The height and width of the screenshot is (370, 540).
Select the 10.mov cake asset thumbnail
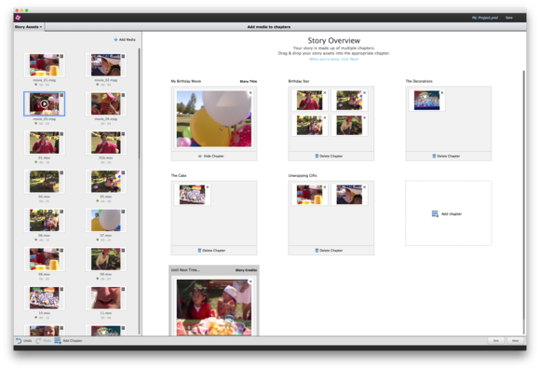(44, 297)
